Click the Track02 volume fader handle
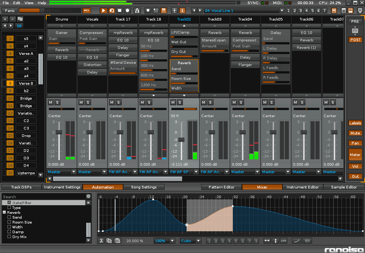This screenshot has width=365, height=253. 181,140
